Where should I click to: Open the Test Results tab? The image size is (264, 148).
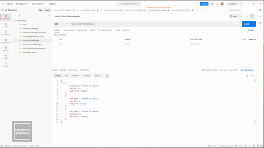[84, 70]
